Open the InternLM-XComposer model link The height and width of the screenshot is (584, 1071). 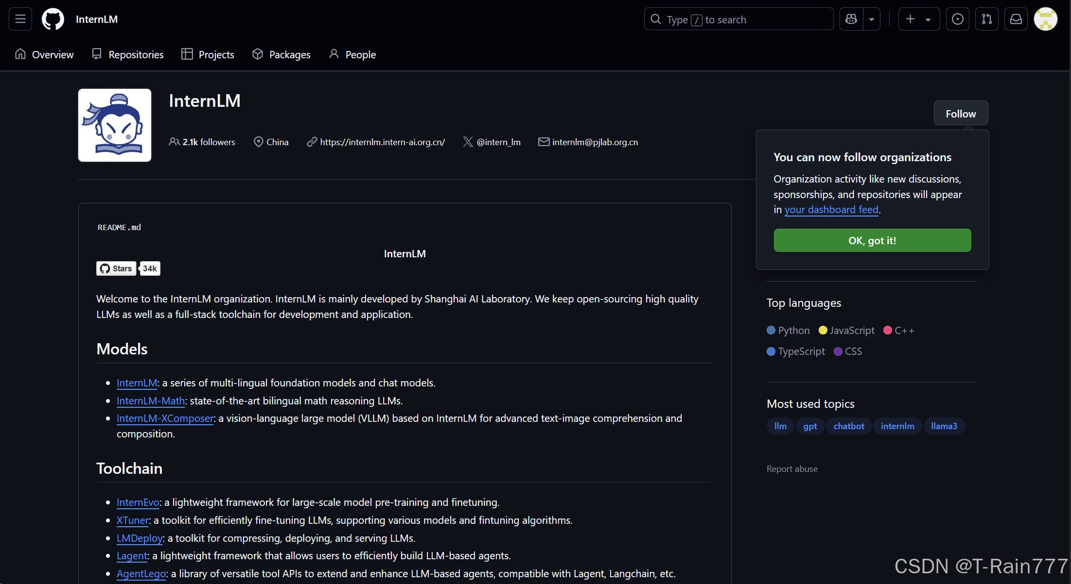click(165, 418)
